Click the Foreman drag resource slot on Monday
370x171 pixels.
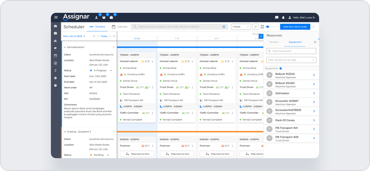click(x=137, y=154)
